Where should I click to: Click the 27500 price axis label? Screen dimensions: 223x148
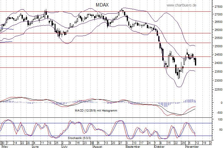(217, 6)
